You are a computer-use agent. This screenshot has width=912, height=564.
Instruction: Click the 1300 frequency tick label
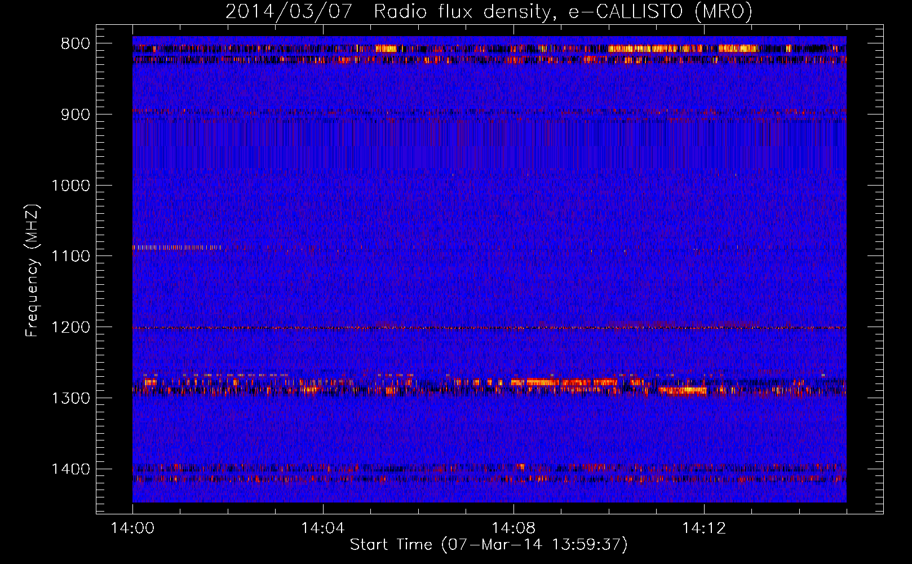pyautogui.click(x=70, y=398)
